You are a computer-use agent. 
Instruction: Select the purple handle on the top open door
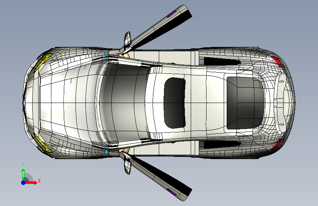(x=172, y=14)
